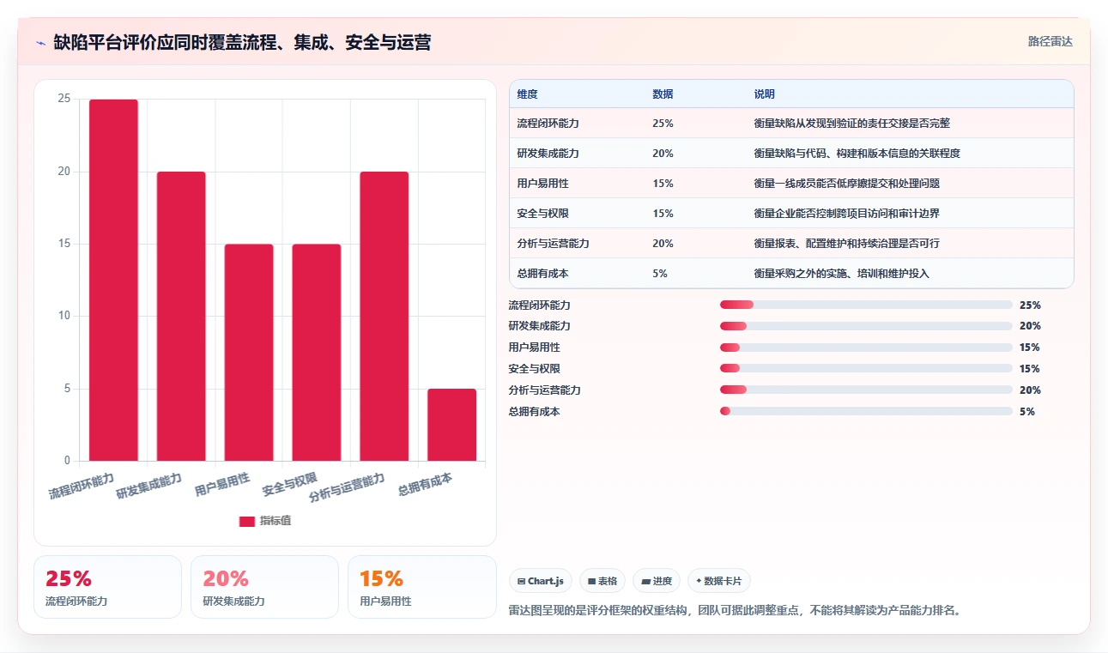Click the 25% value in table
The width and height of the screenshot is (1108, 653).
[663, 124]
